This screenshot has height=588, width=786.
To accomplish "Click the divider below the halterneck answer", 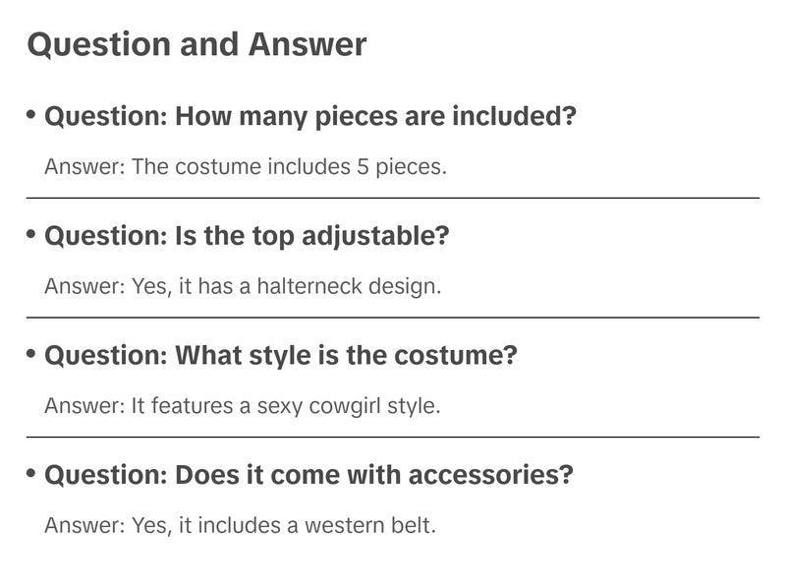I will click(393, 318).
